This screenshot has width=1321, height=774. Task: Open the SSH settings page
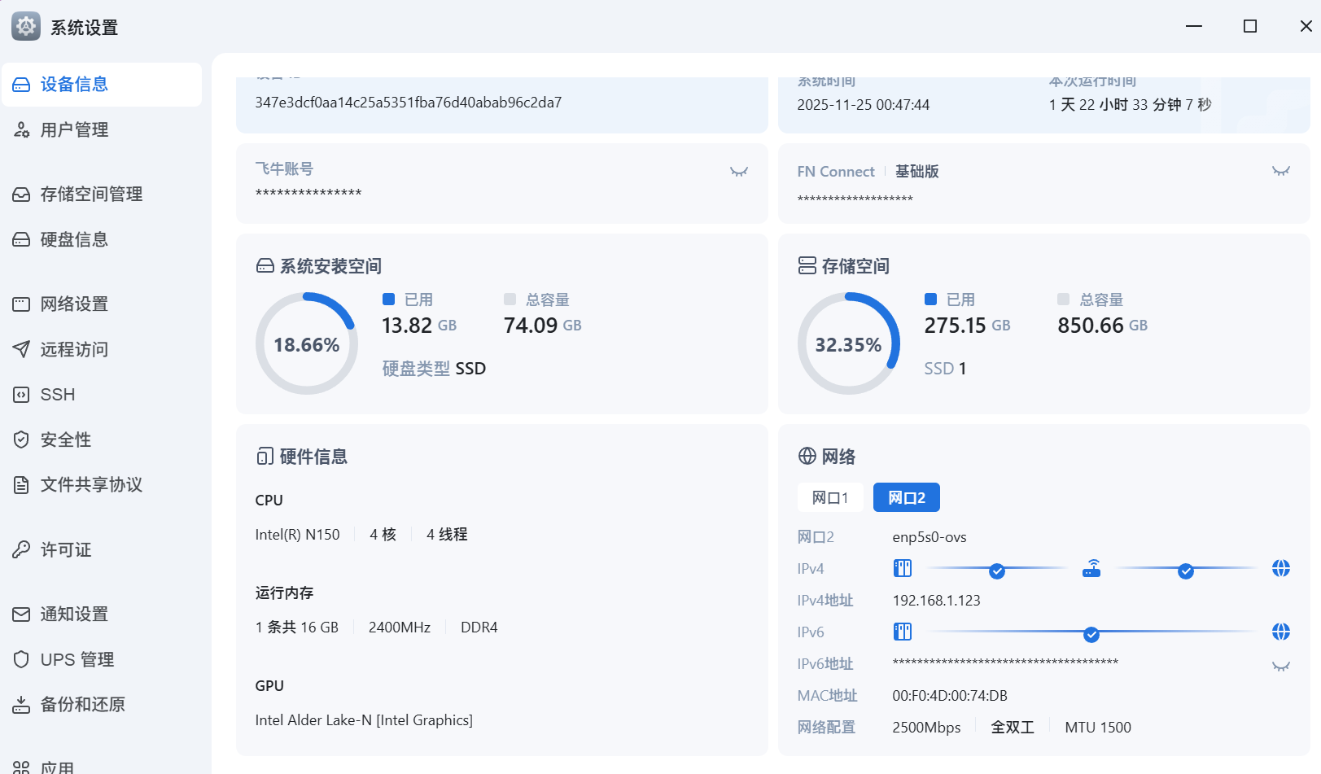point(57,395)
